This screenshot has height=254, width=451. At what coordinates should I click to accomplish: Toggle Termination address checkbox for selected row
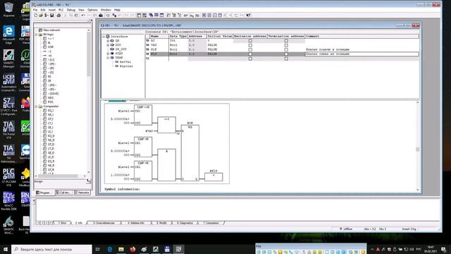286,54
